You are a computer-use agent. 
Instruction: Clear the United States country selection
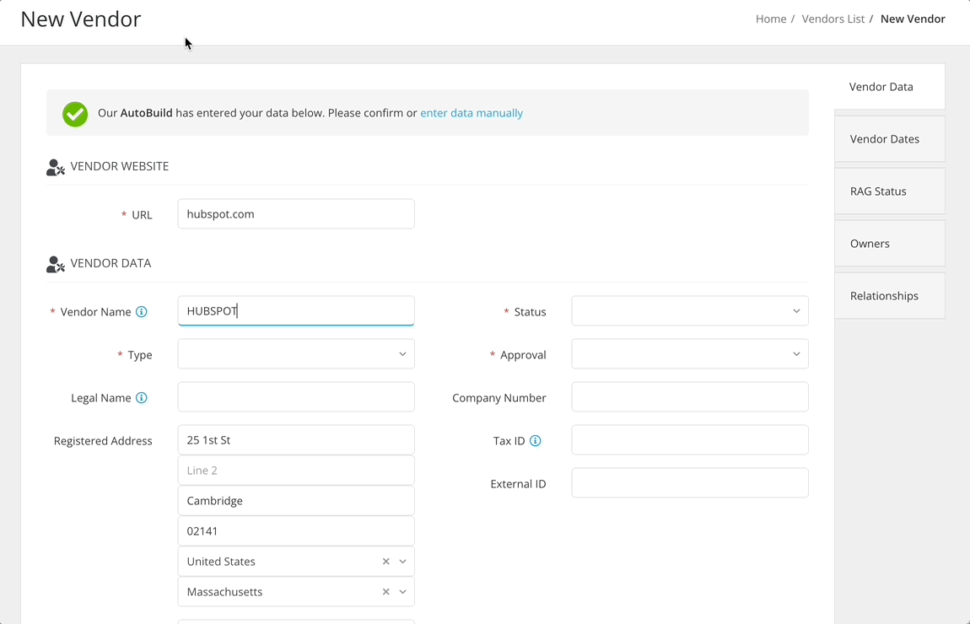pos(385,561)
